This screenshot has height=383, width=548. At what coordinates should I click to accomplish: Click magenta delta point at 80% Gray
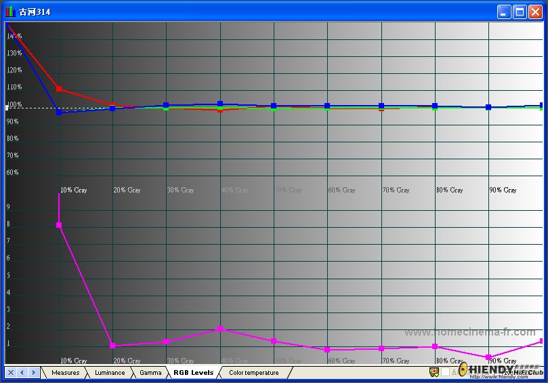[x=435, y=346]
